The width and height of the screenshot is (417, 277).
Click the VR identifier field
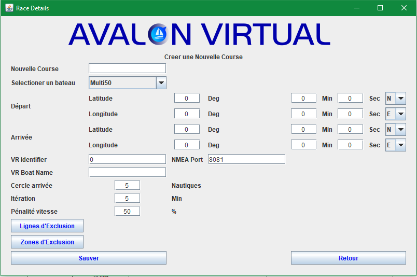[127, 159]
